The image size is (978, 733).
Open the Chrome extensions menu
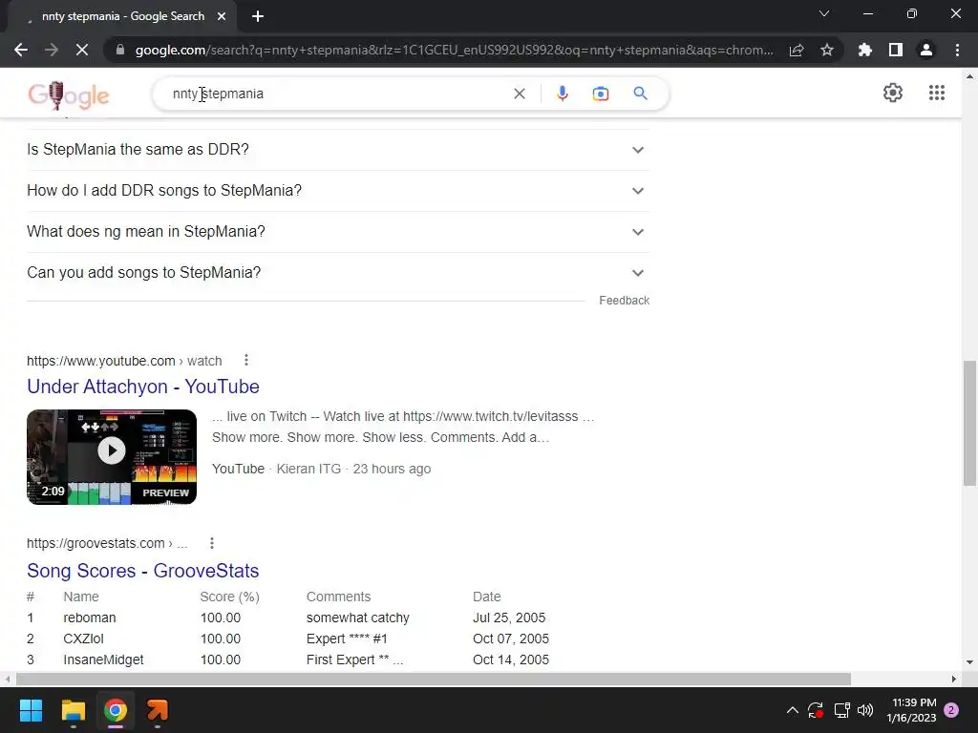coord(865,50)
